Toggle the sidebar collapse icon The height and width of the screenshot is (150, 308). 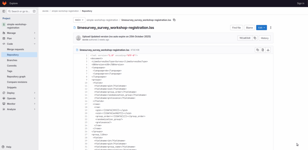click(x=4, y=11)
